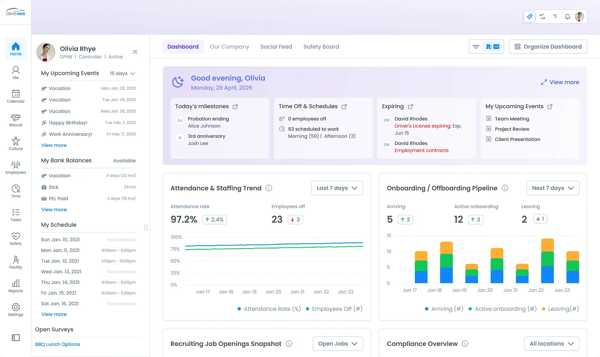600x357 pixels.
Task: Open the Next 7 days dropdown
Action: coord(553,188)
